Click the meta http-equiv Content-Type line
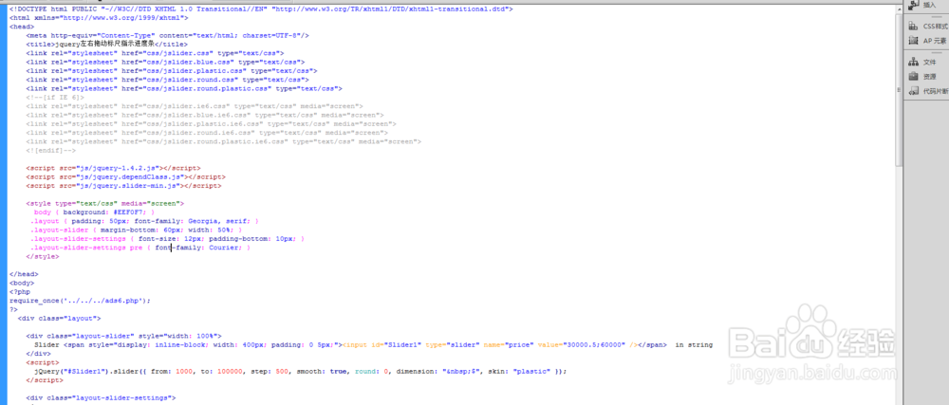949x405 pixels. click(168, 36)
